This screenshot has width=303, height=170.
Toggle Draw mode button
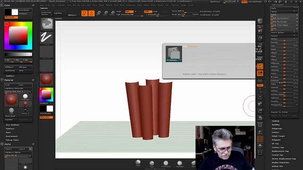tap(91, 13)
